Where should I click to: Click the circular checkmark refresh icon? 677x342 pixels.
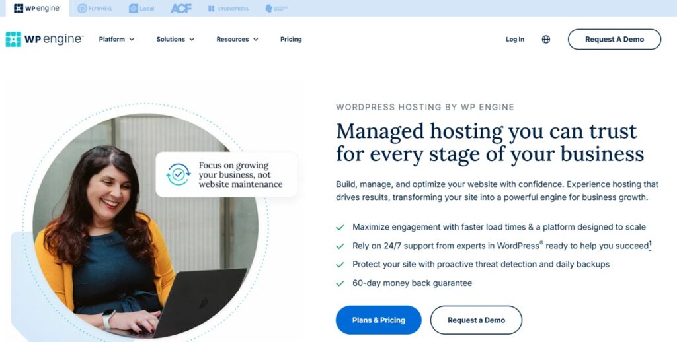point(179,174)
